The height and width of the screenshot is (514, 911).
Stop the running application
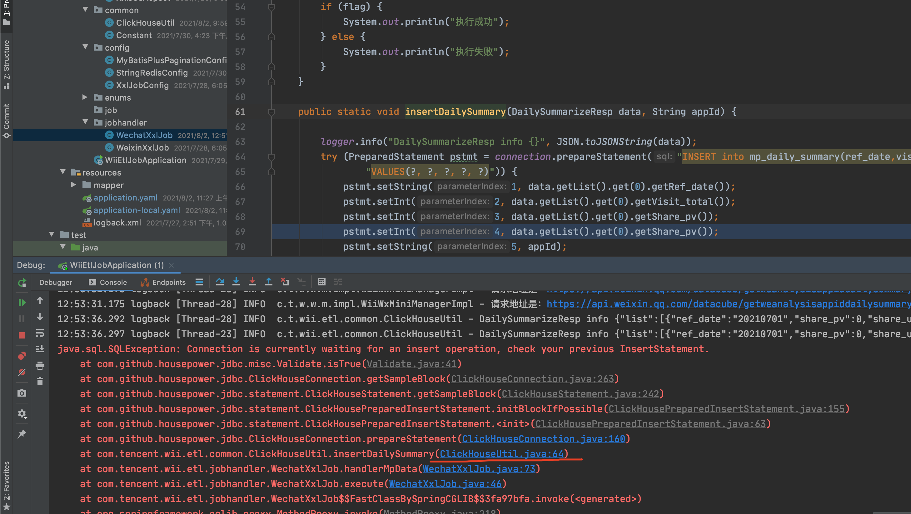tap(22, 335)
